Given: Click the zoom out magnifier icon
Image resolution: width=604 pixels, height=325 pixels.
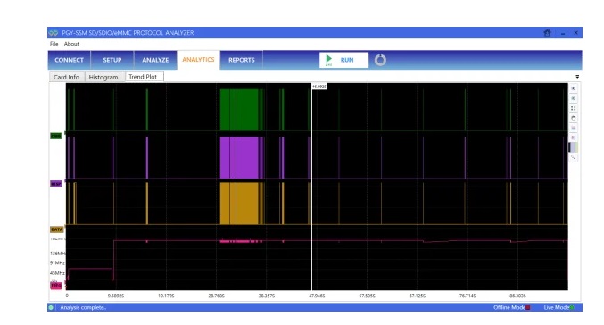Looking at the screenshot, I should pyautogui.click(x=573, y=99).
